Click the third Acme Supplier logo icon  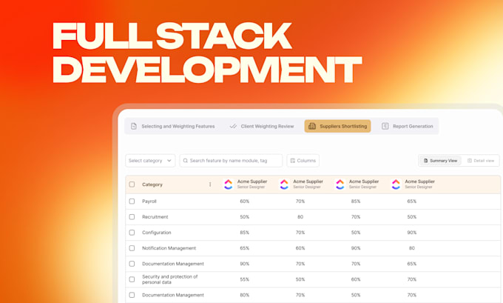pos(340,184)
